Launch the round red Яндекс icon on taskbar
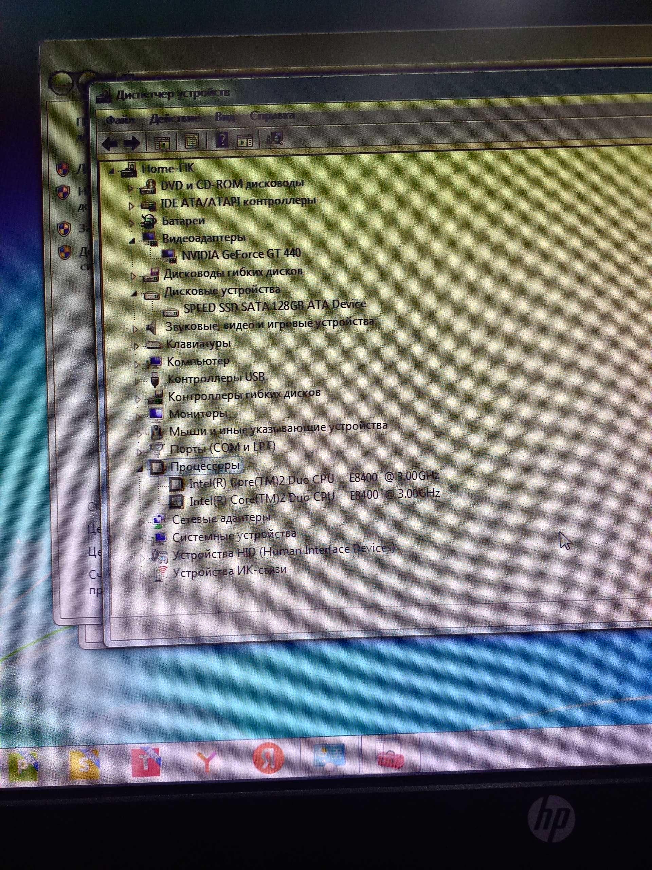This screenshot has height=870, width=652. click(268, 758)
